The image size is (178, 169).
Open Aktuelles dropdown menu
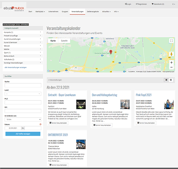[x=106, y=12]
